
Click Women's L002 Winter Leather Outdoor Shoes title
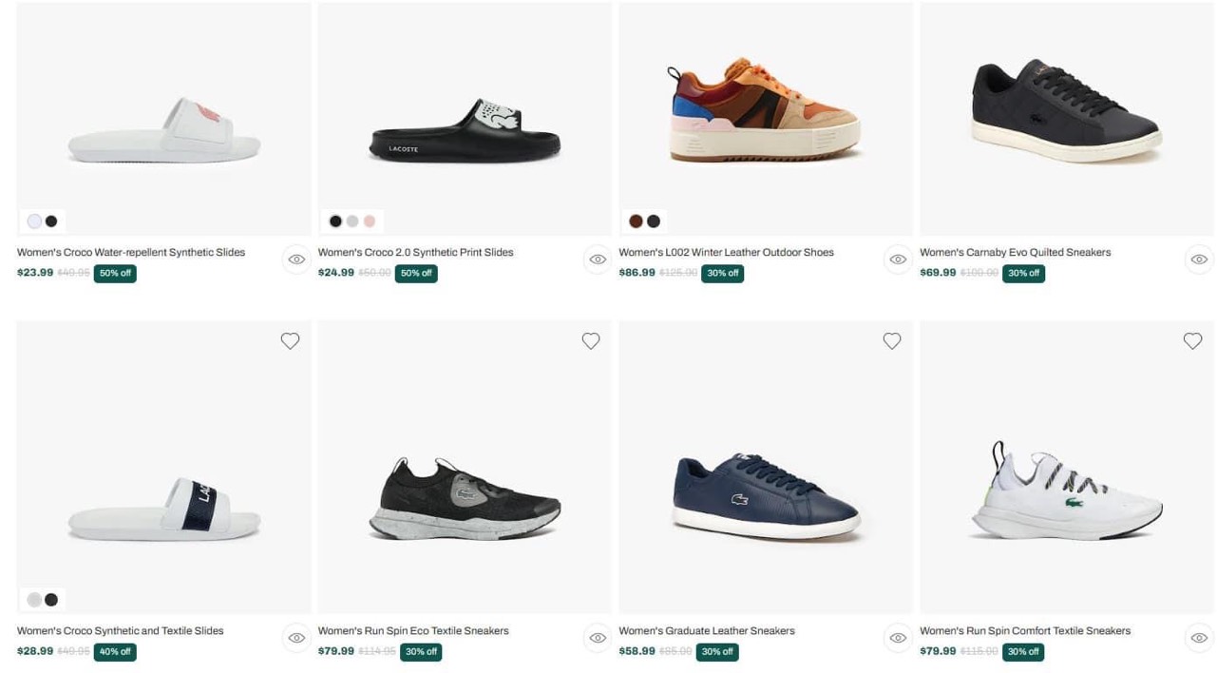(x=726, y=253)
